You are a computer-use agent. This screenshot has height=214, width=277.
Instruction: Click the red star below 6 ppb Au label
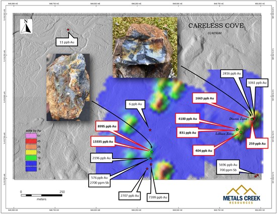pos(150,130)
